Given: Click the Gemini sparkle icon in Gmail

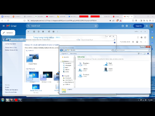Looking at the screenshot, I should click(x=130, y=26).
